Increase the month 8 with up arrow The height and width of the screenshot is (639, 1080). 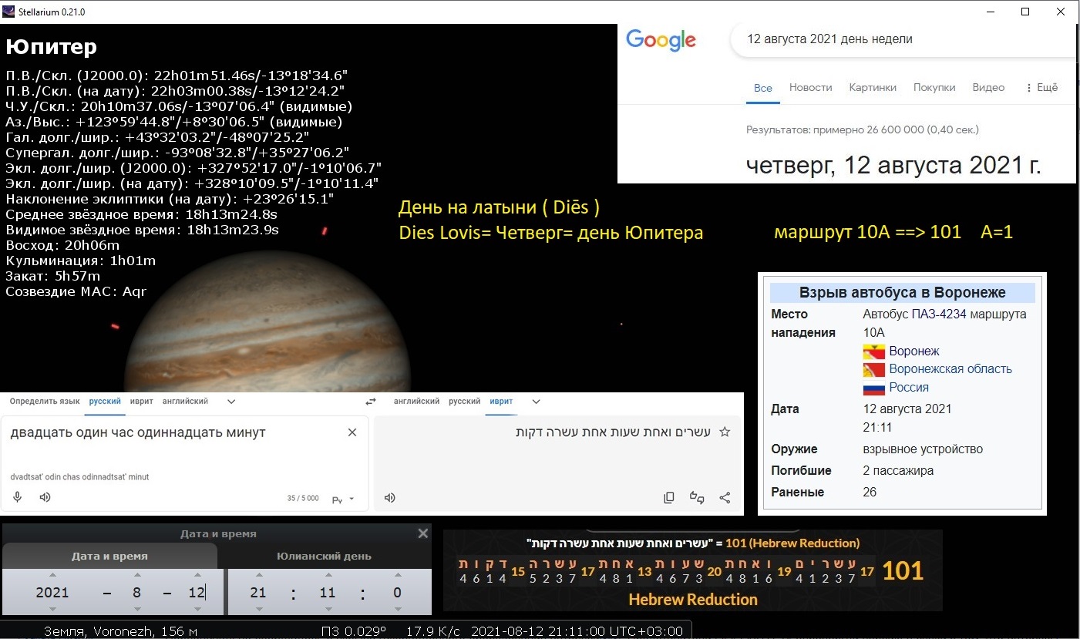click(137, 574)
